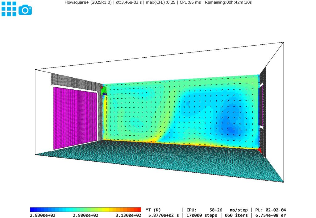Click the green air conditioner block
316x218 pixels.
104,90
